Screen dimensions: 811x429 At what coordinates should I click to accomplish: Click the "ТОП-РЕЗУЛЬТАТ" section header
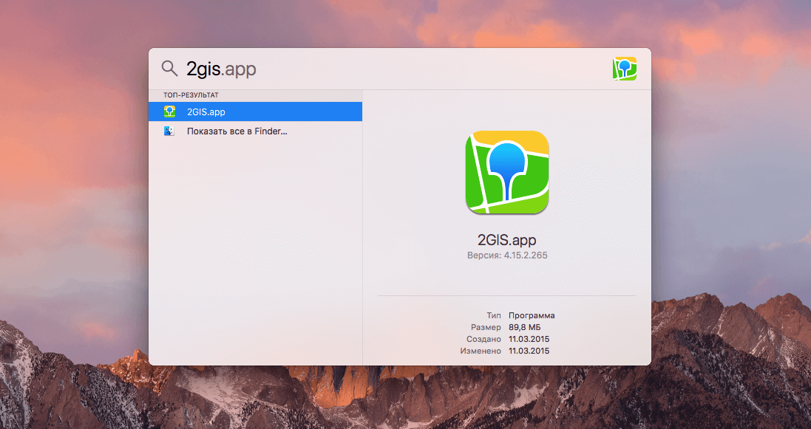(191, 95)
